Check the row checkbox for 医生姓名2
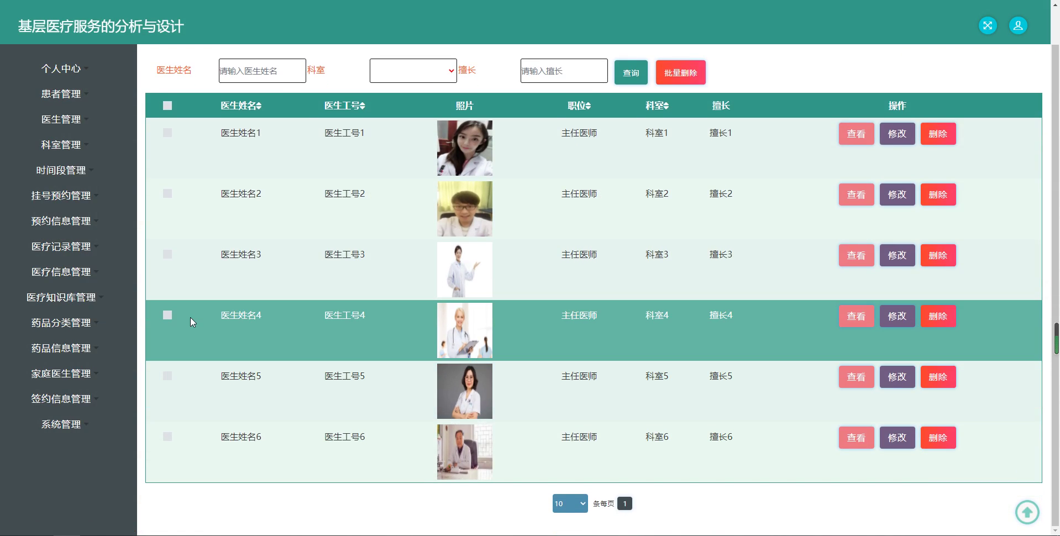The height and width of the screenshot is (536, 1060). pos(167,193)
